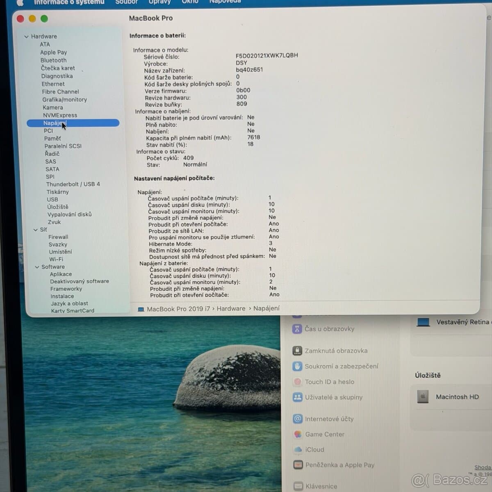
Task: Select Řadič in the sidebar
Action: pos(52,154)
